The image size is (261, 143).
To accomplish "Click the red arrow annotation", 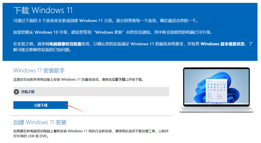I will 75,108.
